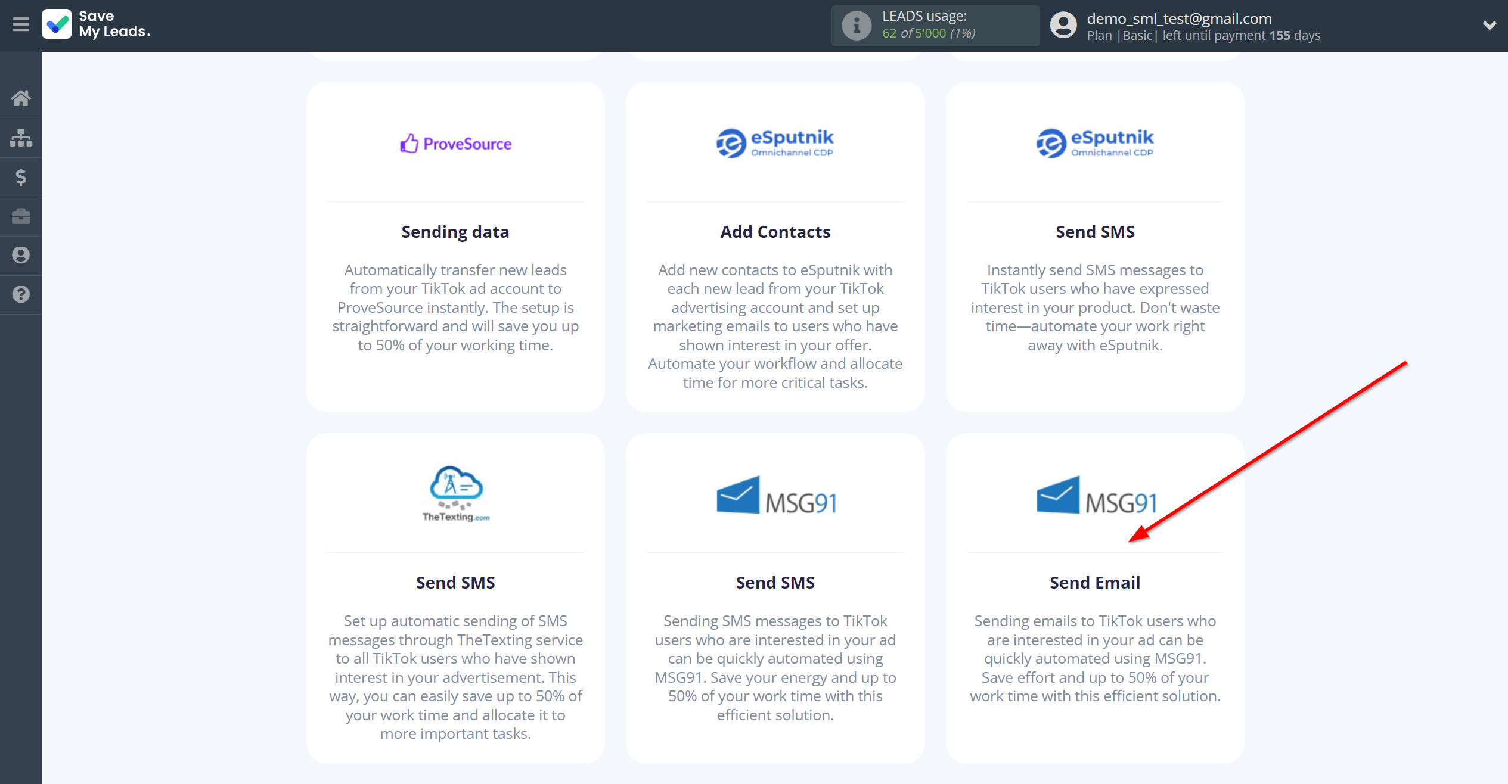The height and width of the screenshot is (784, 1508).
Task: Select TheTexting.com logo
Action: 455,494
